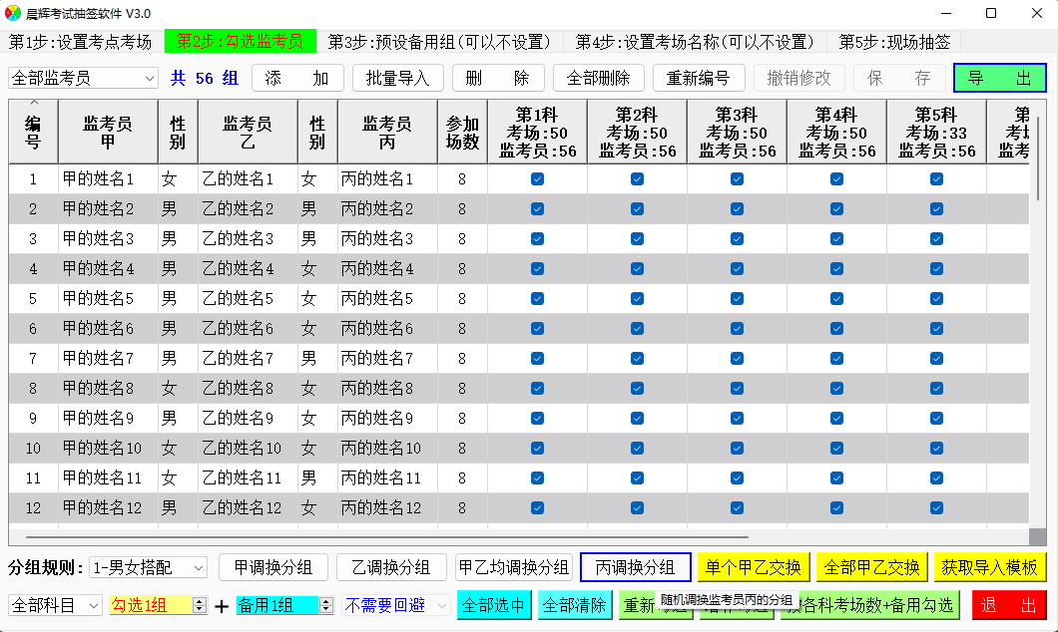Click the cyan 全部选中 button
Image resolution: width=1058 pixels, height=632 pixels.
(494, 605)
